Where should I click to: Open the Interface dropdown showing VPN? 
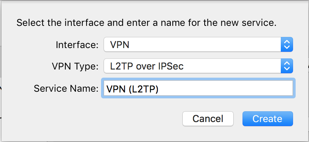tap(198, 44)
